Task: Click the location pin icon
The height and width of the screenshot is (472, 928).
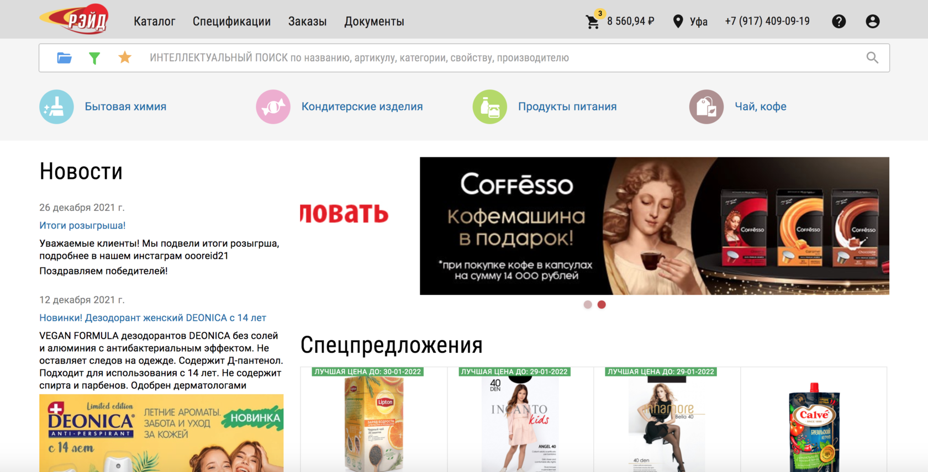Action: 678,22
